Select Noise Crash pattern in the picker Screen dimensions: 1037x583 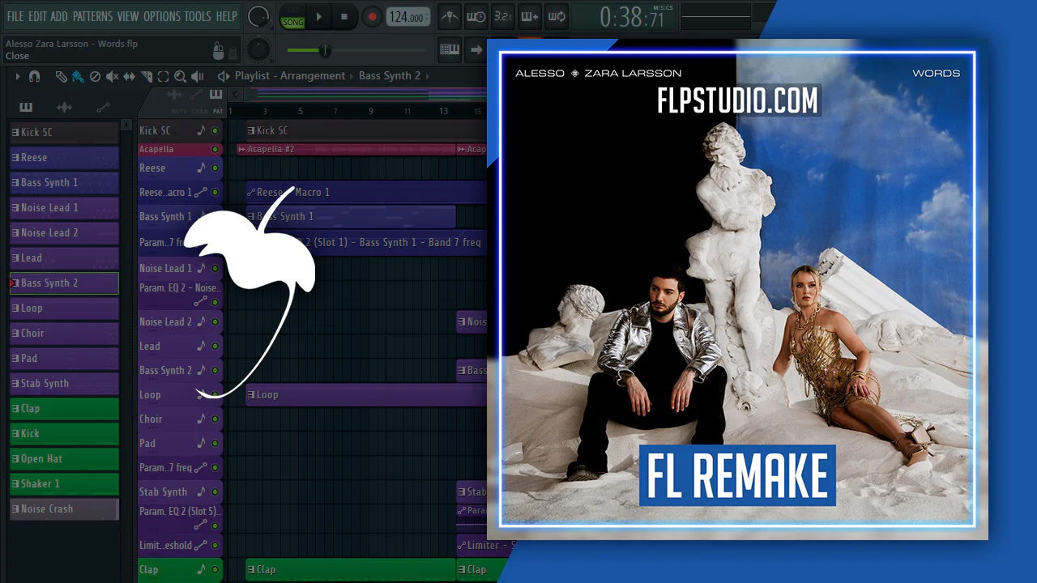[64, 509]
